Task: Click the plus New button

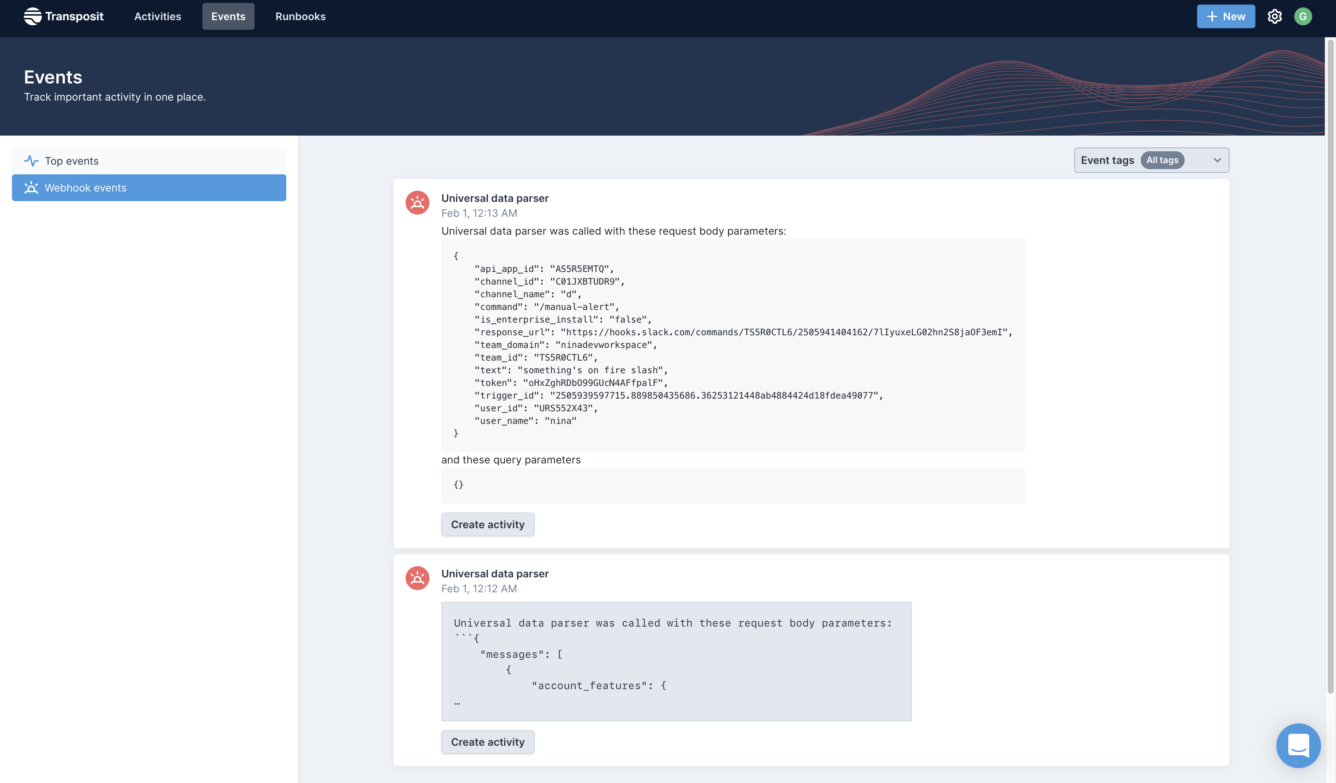Action: [1225, 16]
